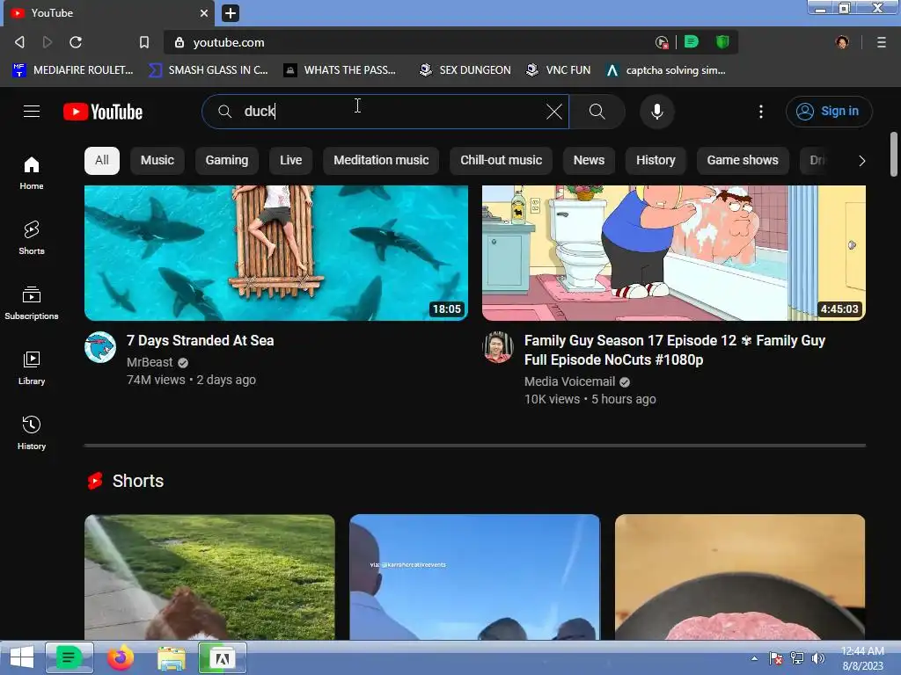Open the VNC FUN bookmark
901x675 pixels.
(559, 70)
